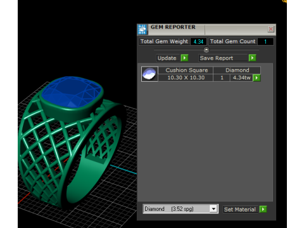Viewport: 304px width, 228px height.
Task: Click the Diamond material cell in gem row
Action: tap(237, 70)
